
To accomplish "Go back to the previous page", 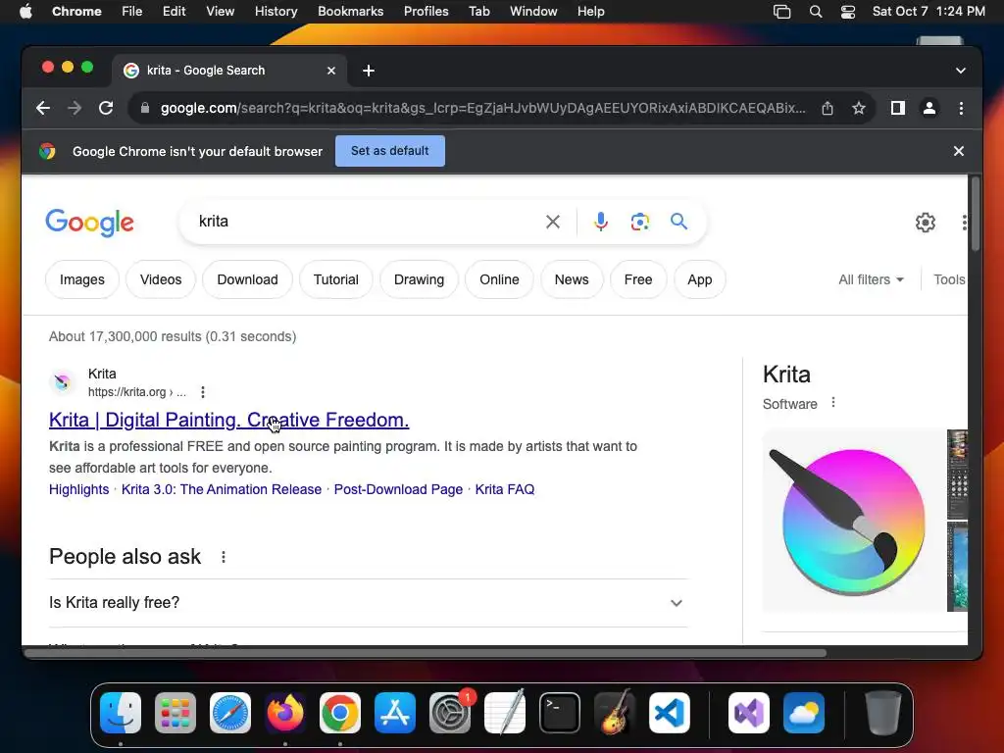I will tap(43, 108).
